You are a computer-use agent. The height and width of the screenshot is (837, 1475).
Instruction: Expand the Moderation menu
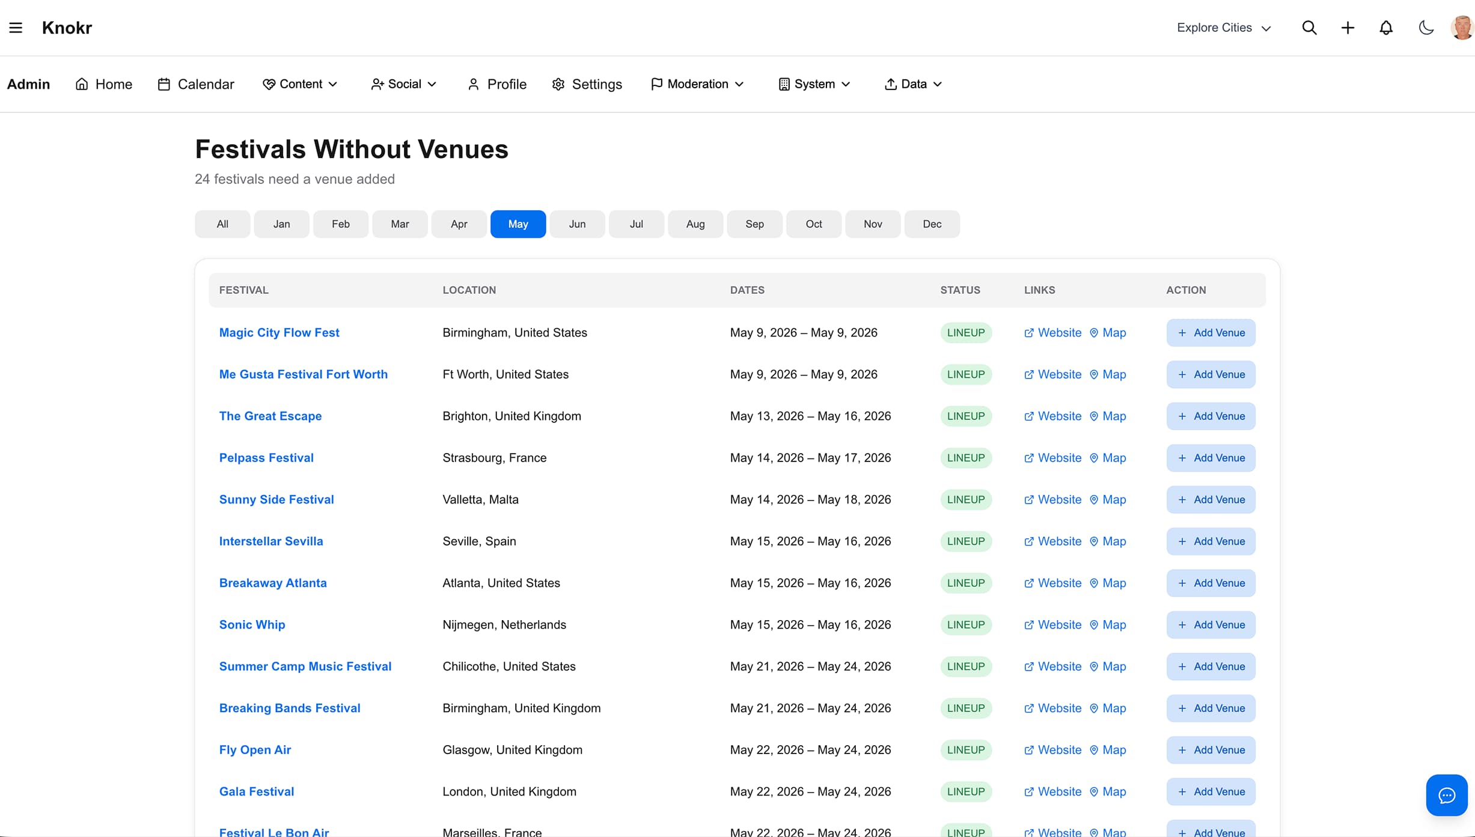pos(697,84)
